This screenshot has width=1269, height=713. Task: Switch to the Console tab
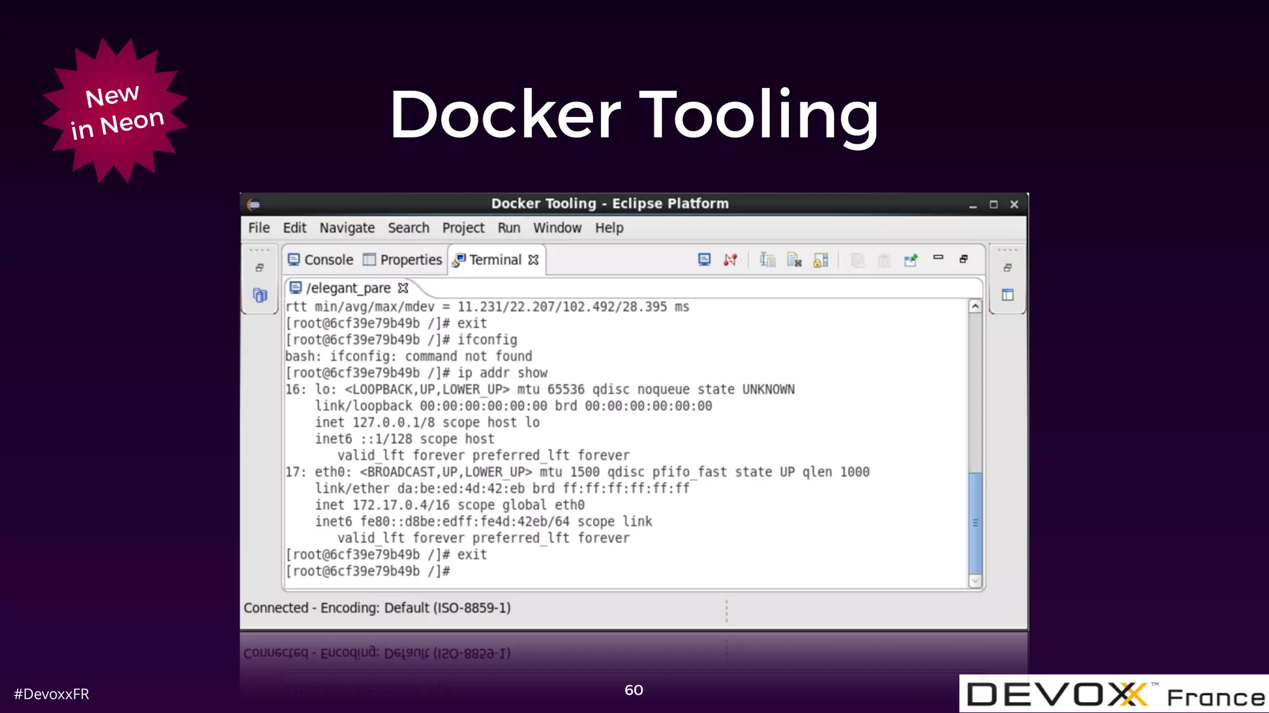pyautogui.click(x=320, y=260)
